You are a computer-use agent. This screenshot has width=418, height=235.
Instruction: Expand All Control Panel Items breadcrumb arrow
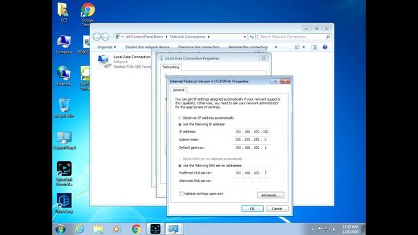[x=167, y=37]
